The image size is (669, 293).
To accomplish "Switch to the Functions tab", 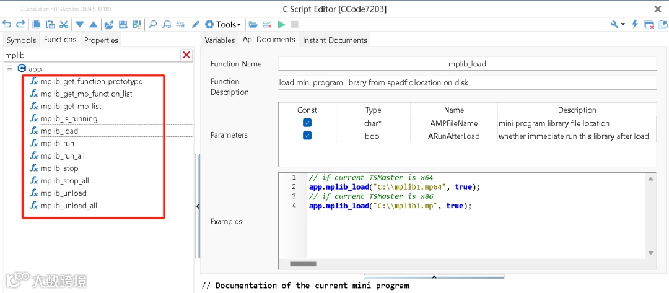I will tap(60, 39).
